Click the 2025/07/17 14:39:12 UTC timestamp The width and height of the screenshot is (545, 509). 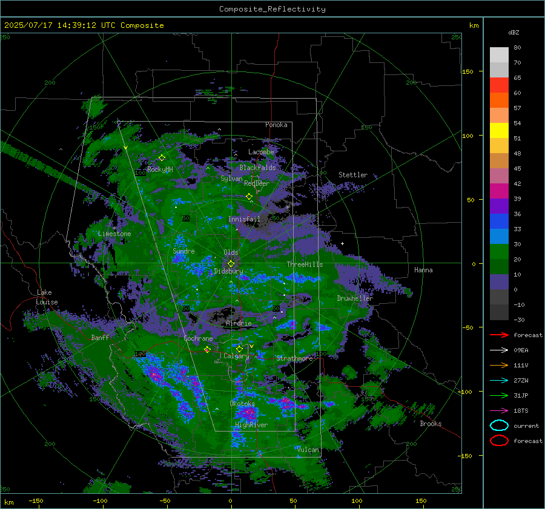tap(55, 25)
